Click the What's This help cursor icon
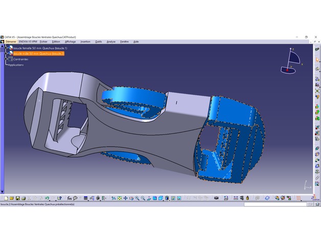This screenshot has width=321, height=241. [59, 198]
